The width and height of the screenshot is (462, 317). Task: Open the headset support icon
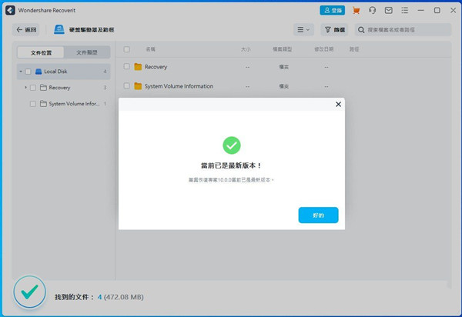point(373,11)
